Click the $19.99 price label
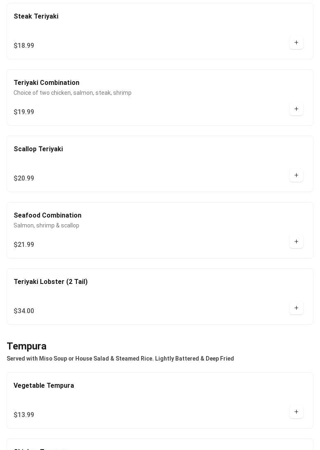The height and width of the screenshot is (450, 320). click(24, 112)
